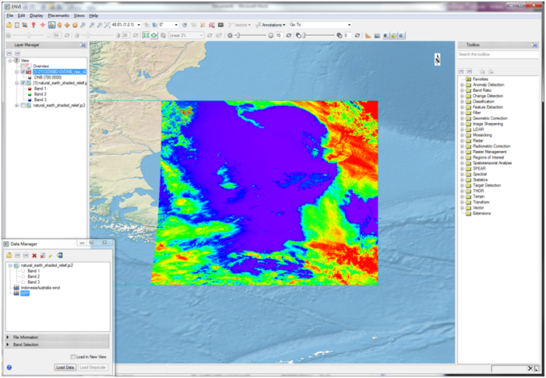
Task: Open the Annotations dropdown button
Action: click(272, 25)
